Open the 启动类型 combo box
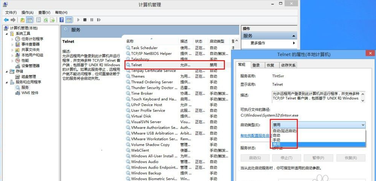The height and width of the screenshot is (181, 376). (318, 125)
